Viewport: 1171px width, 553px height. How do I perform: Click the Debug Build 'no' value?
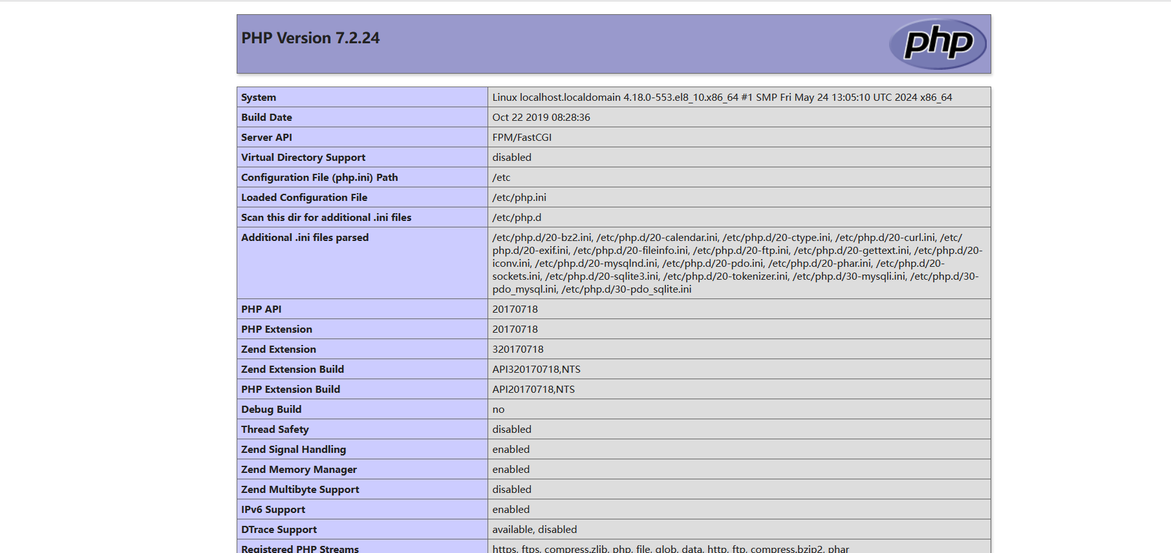[498, 410]
